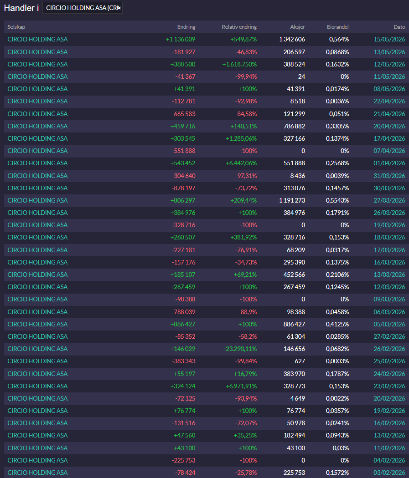This screenshot has height=478, width=409.
Task: Select the date 21/04/2026
Action: coord(389,114)
